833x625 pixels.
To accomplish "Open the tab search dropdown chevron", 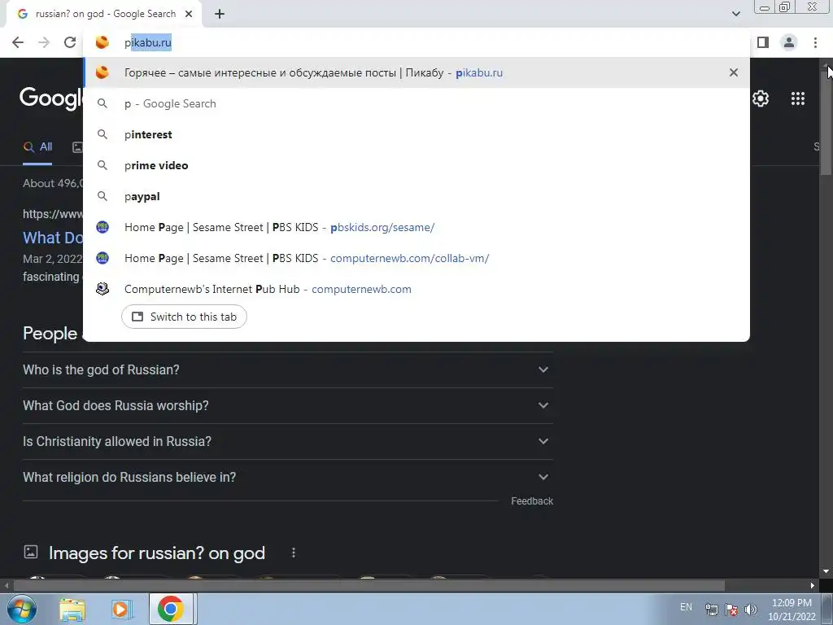I will pos(735,14).
